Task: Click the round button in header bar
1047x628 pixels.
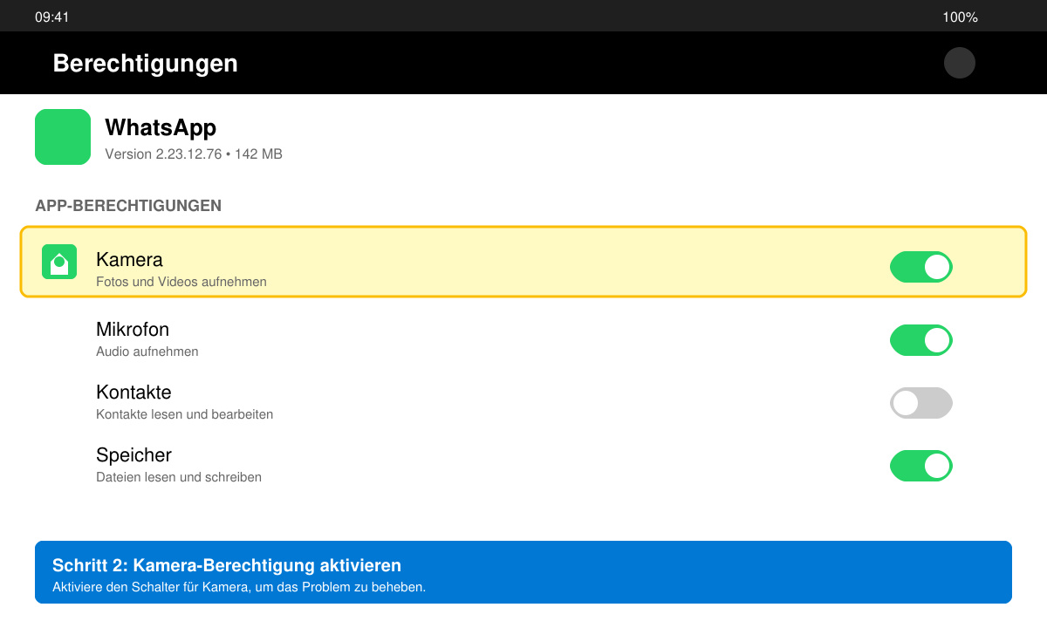Action: click(960, 63)
